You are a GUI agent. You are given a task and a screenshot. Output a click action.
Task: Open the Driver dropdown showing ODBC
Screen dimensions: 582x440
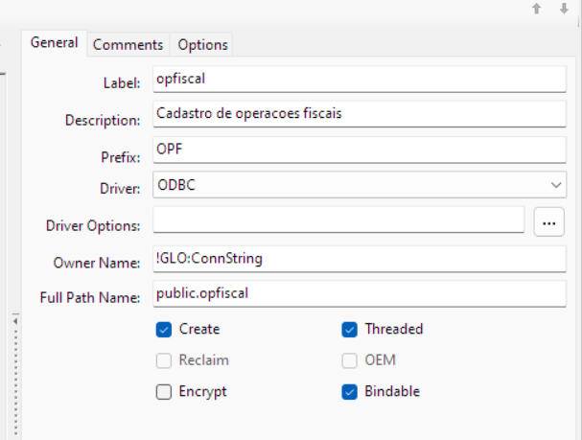pyautogui.click(x=360, y=184)
